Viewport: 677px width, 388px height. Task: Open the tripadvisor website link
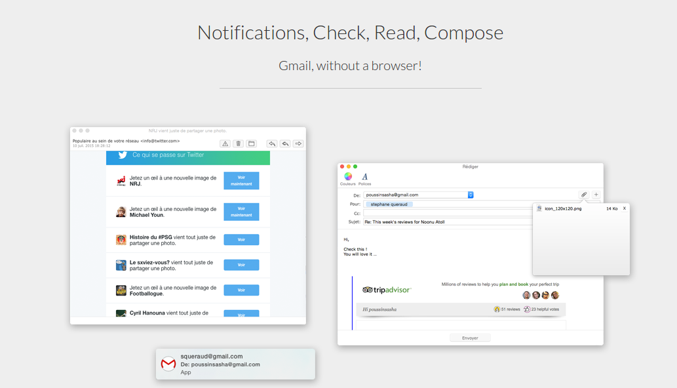387,288
